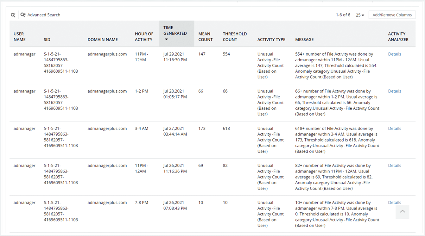Viewport: 425px width, 236px height.
Task: Click the quick search magnifier icon
Action: click(x=13, y=15)
